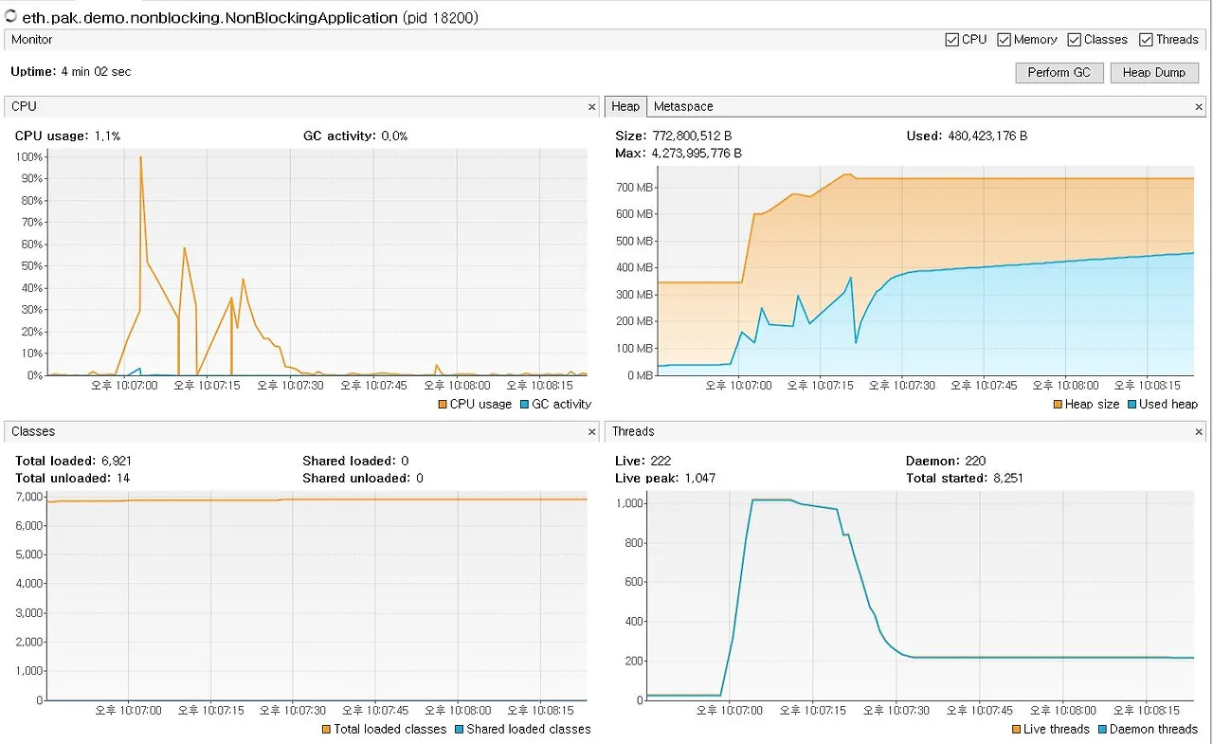The image size is (1213, 744).
Task: Close the CPU panel
Action: coord(592,107)
